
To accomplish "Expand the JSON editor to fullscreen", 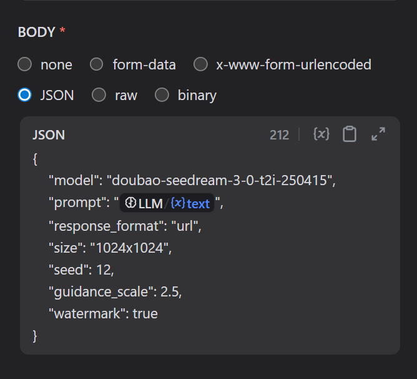I will point(378,134).
